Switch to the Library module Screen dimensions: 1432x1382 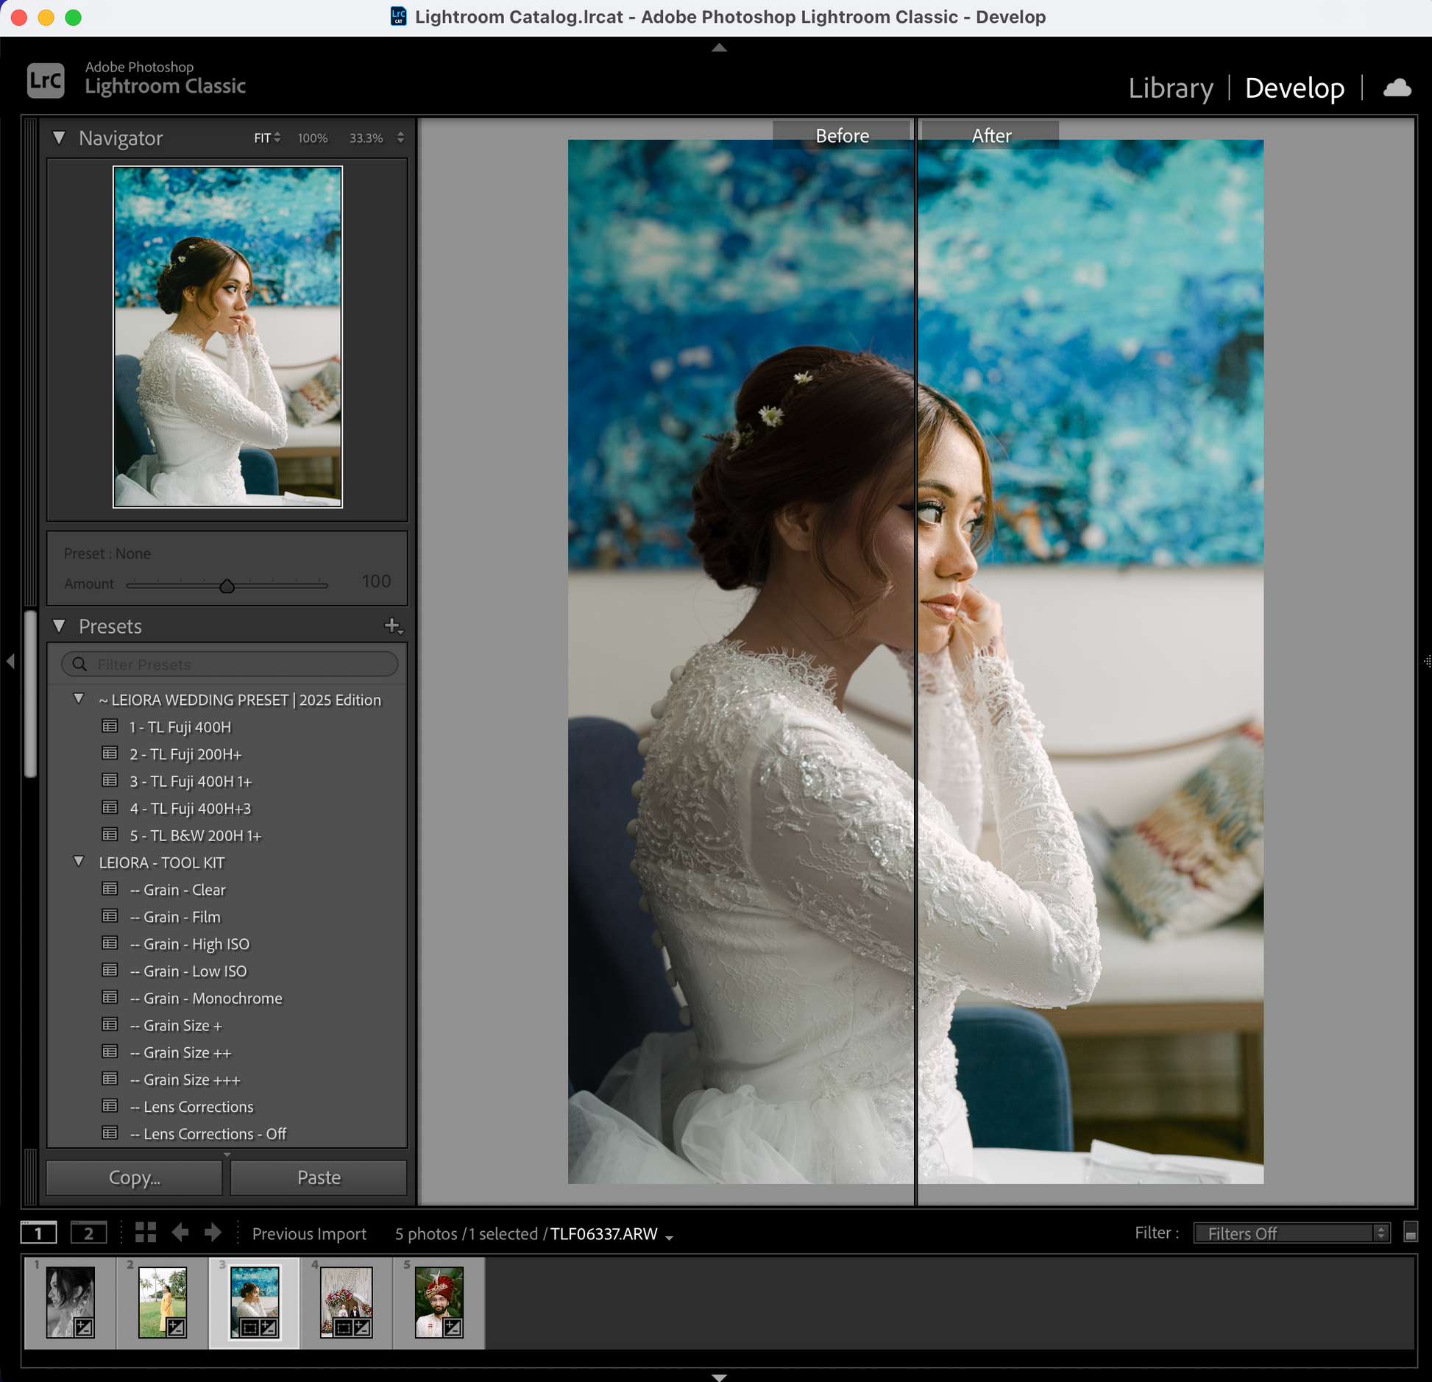tap(1170, 88)
